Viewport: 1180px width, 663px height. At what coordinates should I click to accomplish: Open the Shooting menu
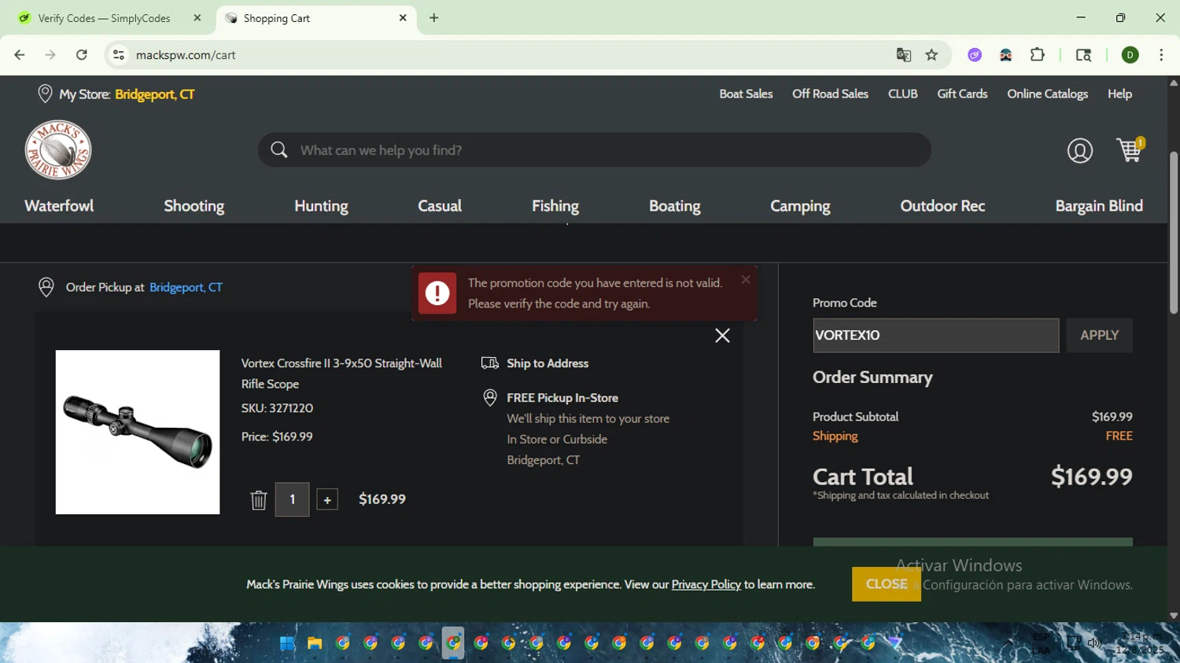(194, 206)
